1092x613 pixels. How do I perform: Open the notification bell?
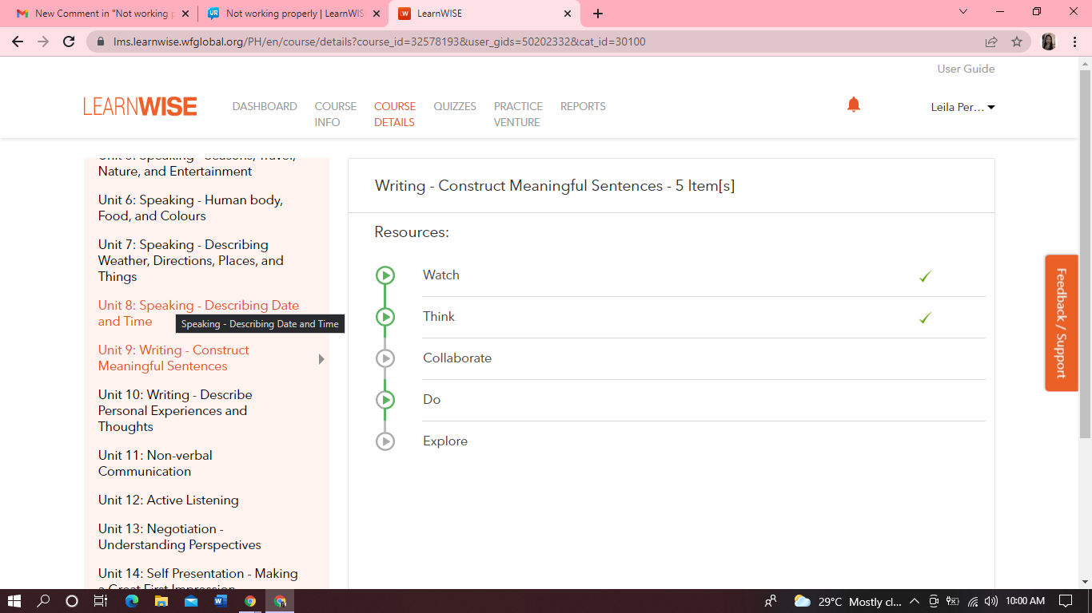click(x=854, y=105)
